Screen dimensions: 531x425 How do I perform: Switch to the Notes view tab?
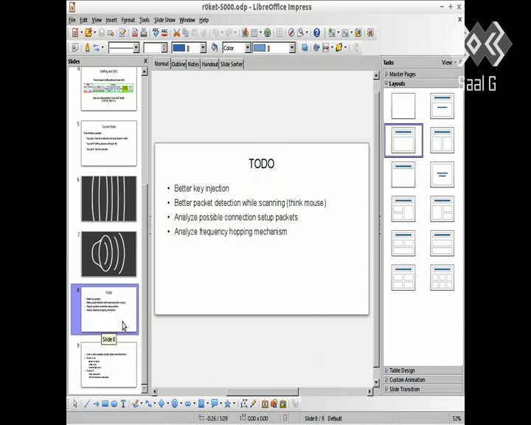[x=193, y=64]
